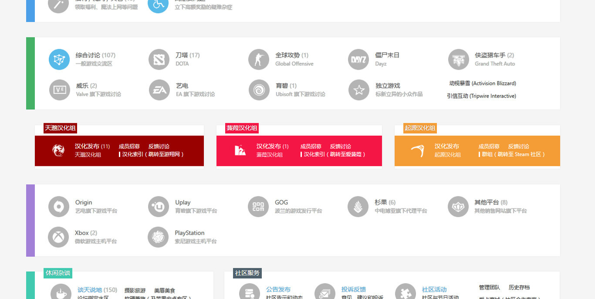Select the 休闲杂谈 section label
The image size is (595, 299).
58,273
